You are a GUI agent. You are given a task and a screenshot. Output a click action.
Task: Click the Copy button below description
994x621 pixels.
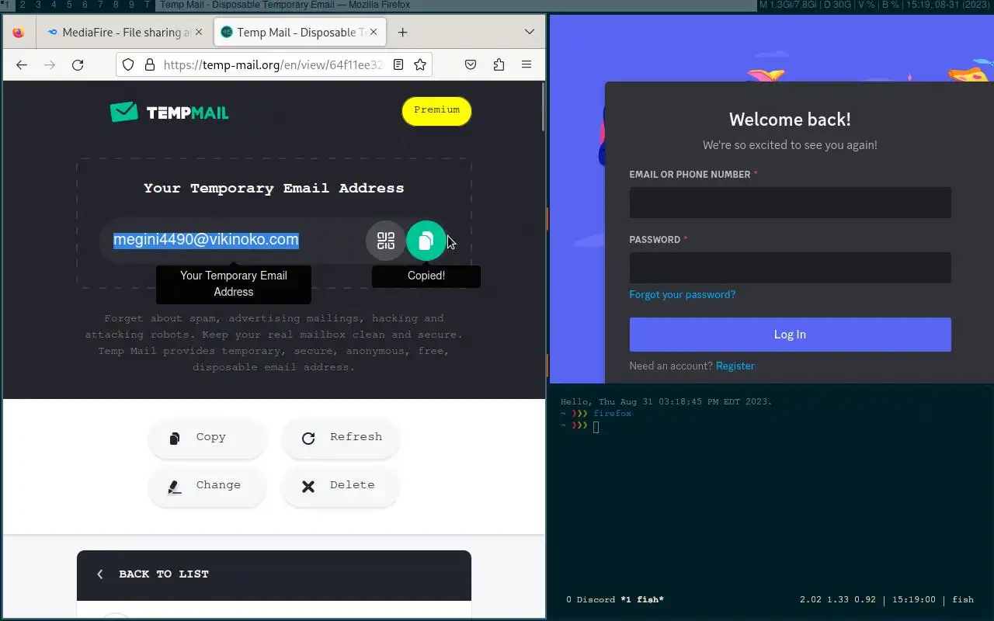[207, 438]
